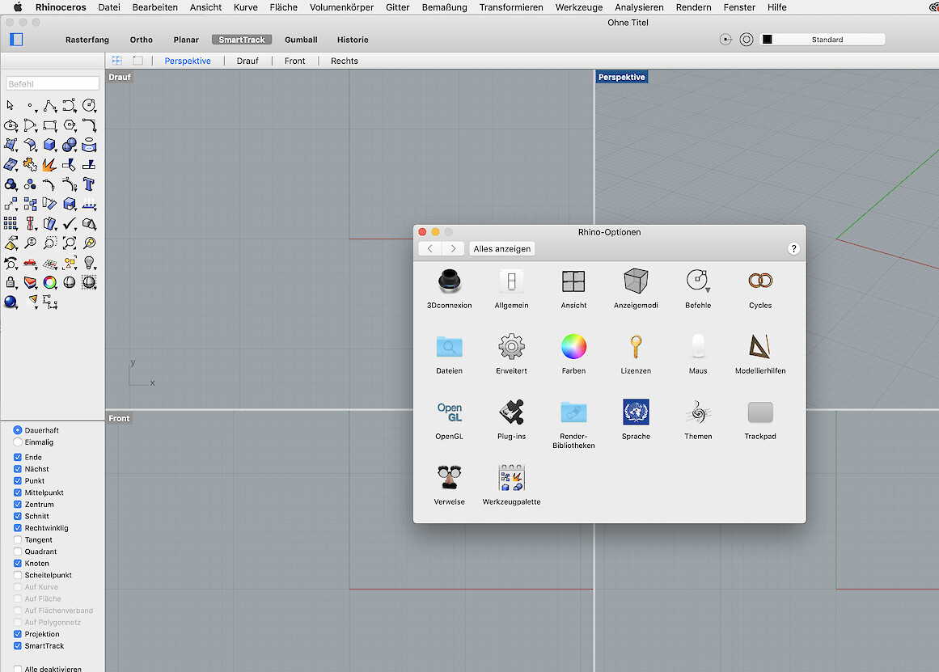Toggle the Historie recording button
The image size is (939, 672).
[353, 40]
